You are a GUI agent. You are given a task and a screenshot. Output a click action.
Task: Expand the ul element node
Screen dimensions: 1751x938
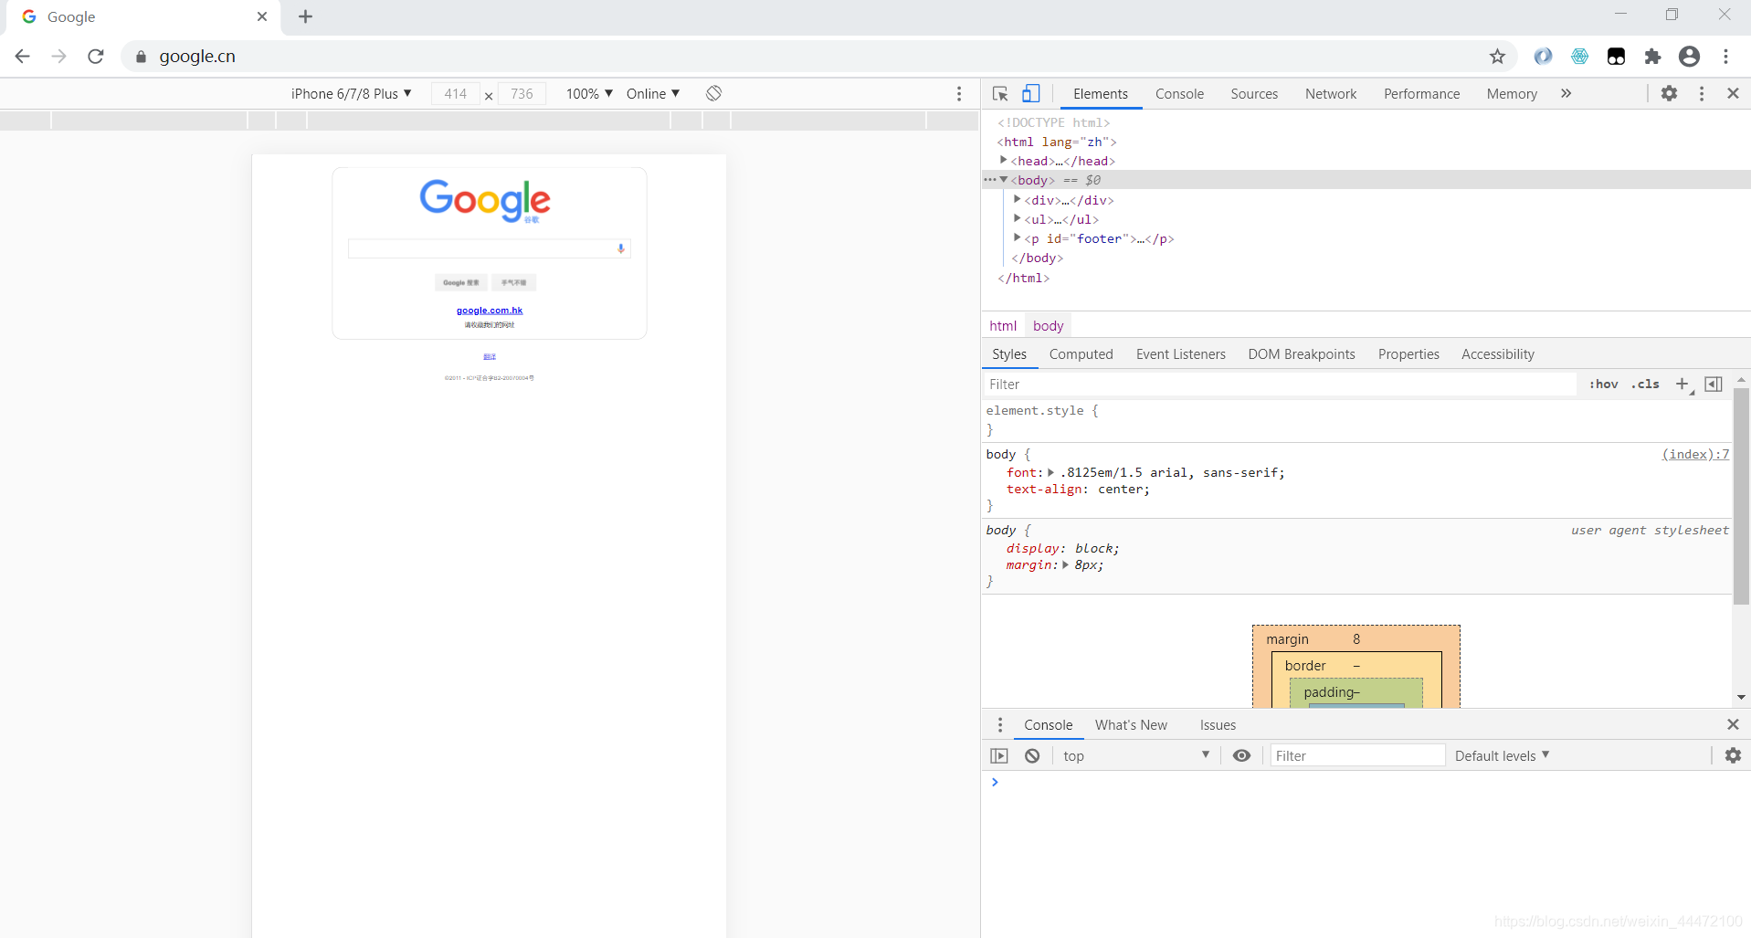[1018, 218]
